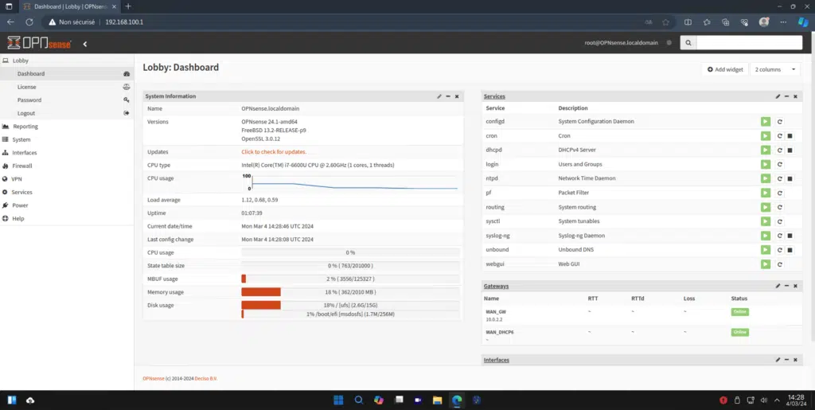The height and width of the screenshot is (410, 815).
Task: Edit the Services widget via pencil icon
Action: tap(778, 96)
